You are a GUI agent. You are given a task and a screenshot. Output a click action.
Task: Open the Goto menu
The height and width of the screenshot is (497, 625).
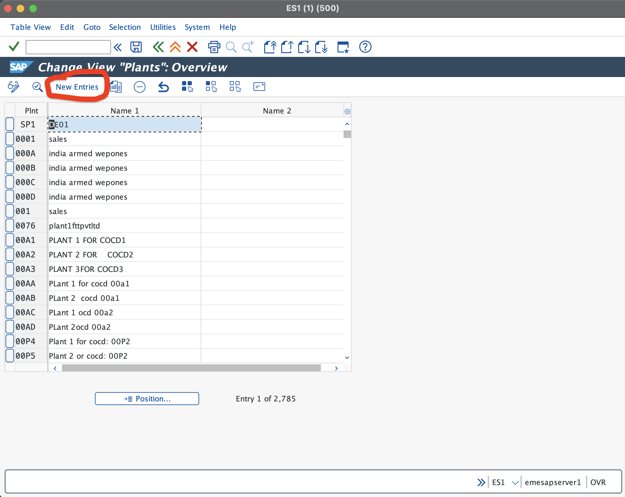[x=92, y=27]
